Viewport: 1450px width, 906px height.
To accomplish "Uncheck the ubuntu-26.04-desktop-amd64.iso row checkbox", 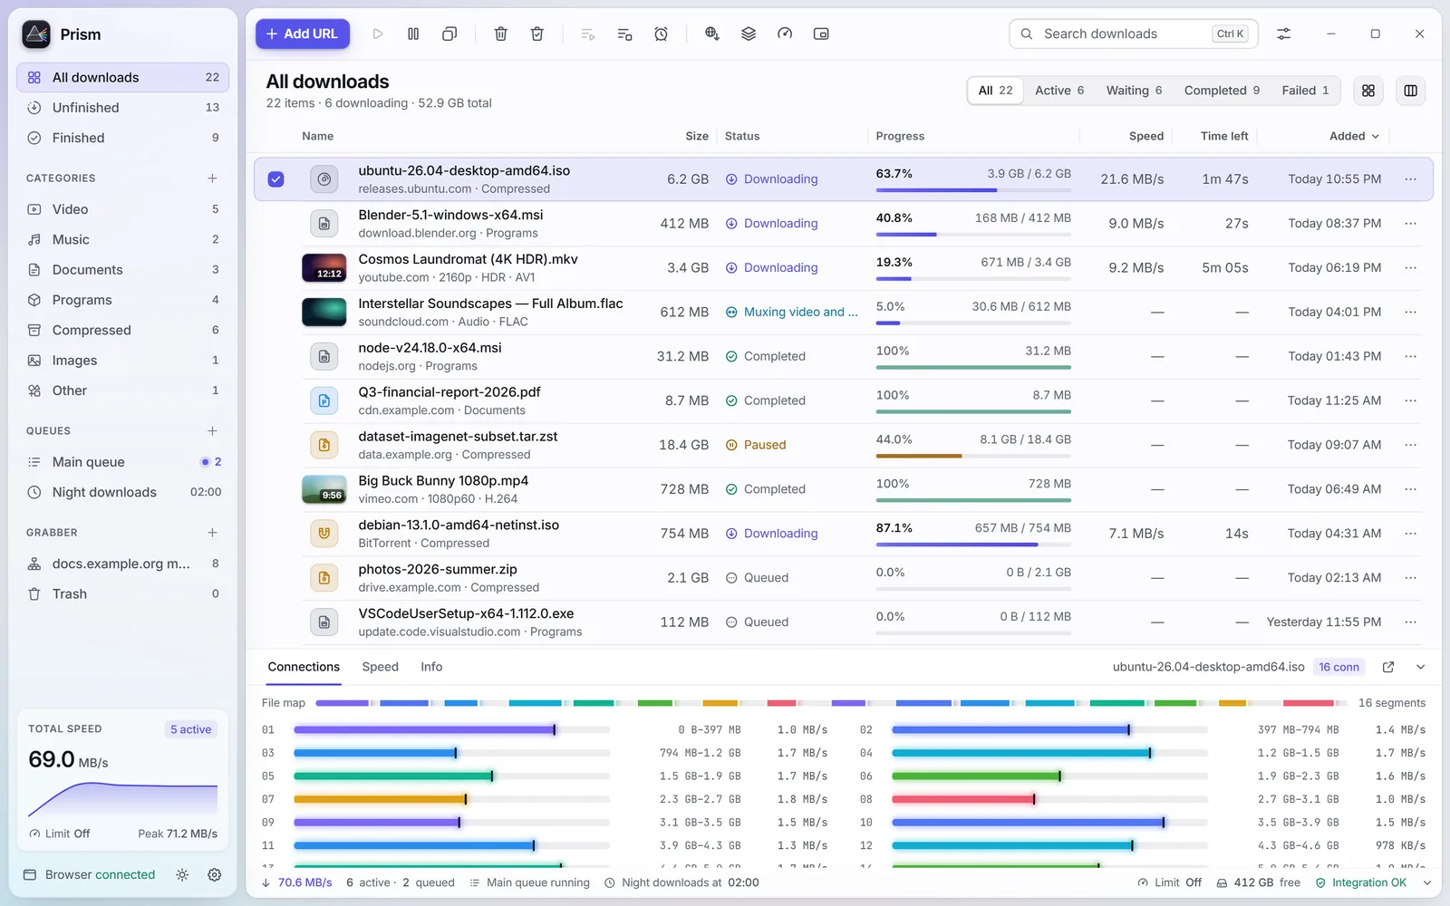I will tap(276, 179).
